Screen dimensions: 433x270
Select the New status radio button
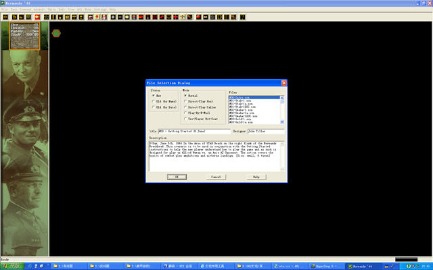pos(153,96)
